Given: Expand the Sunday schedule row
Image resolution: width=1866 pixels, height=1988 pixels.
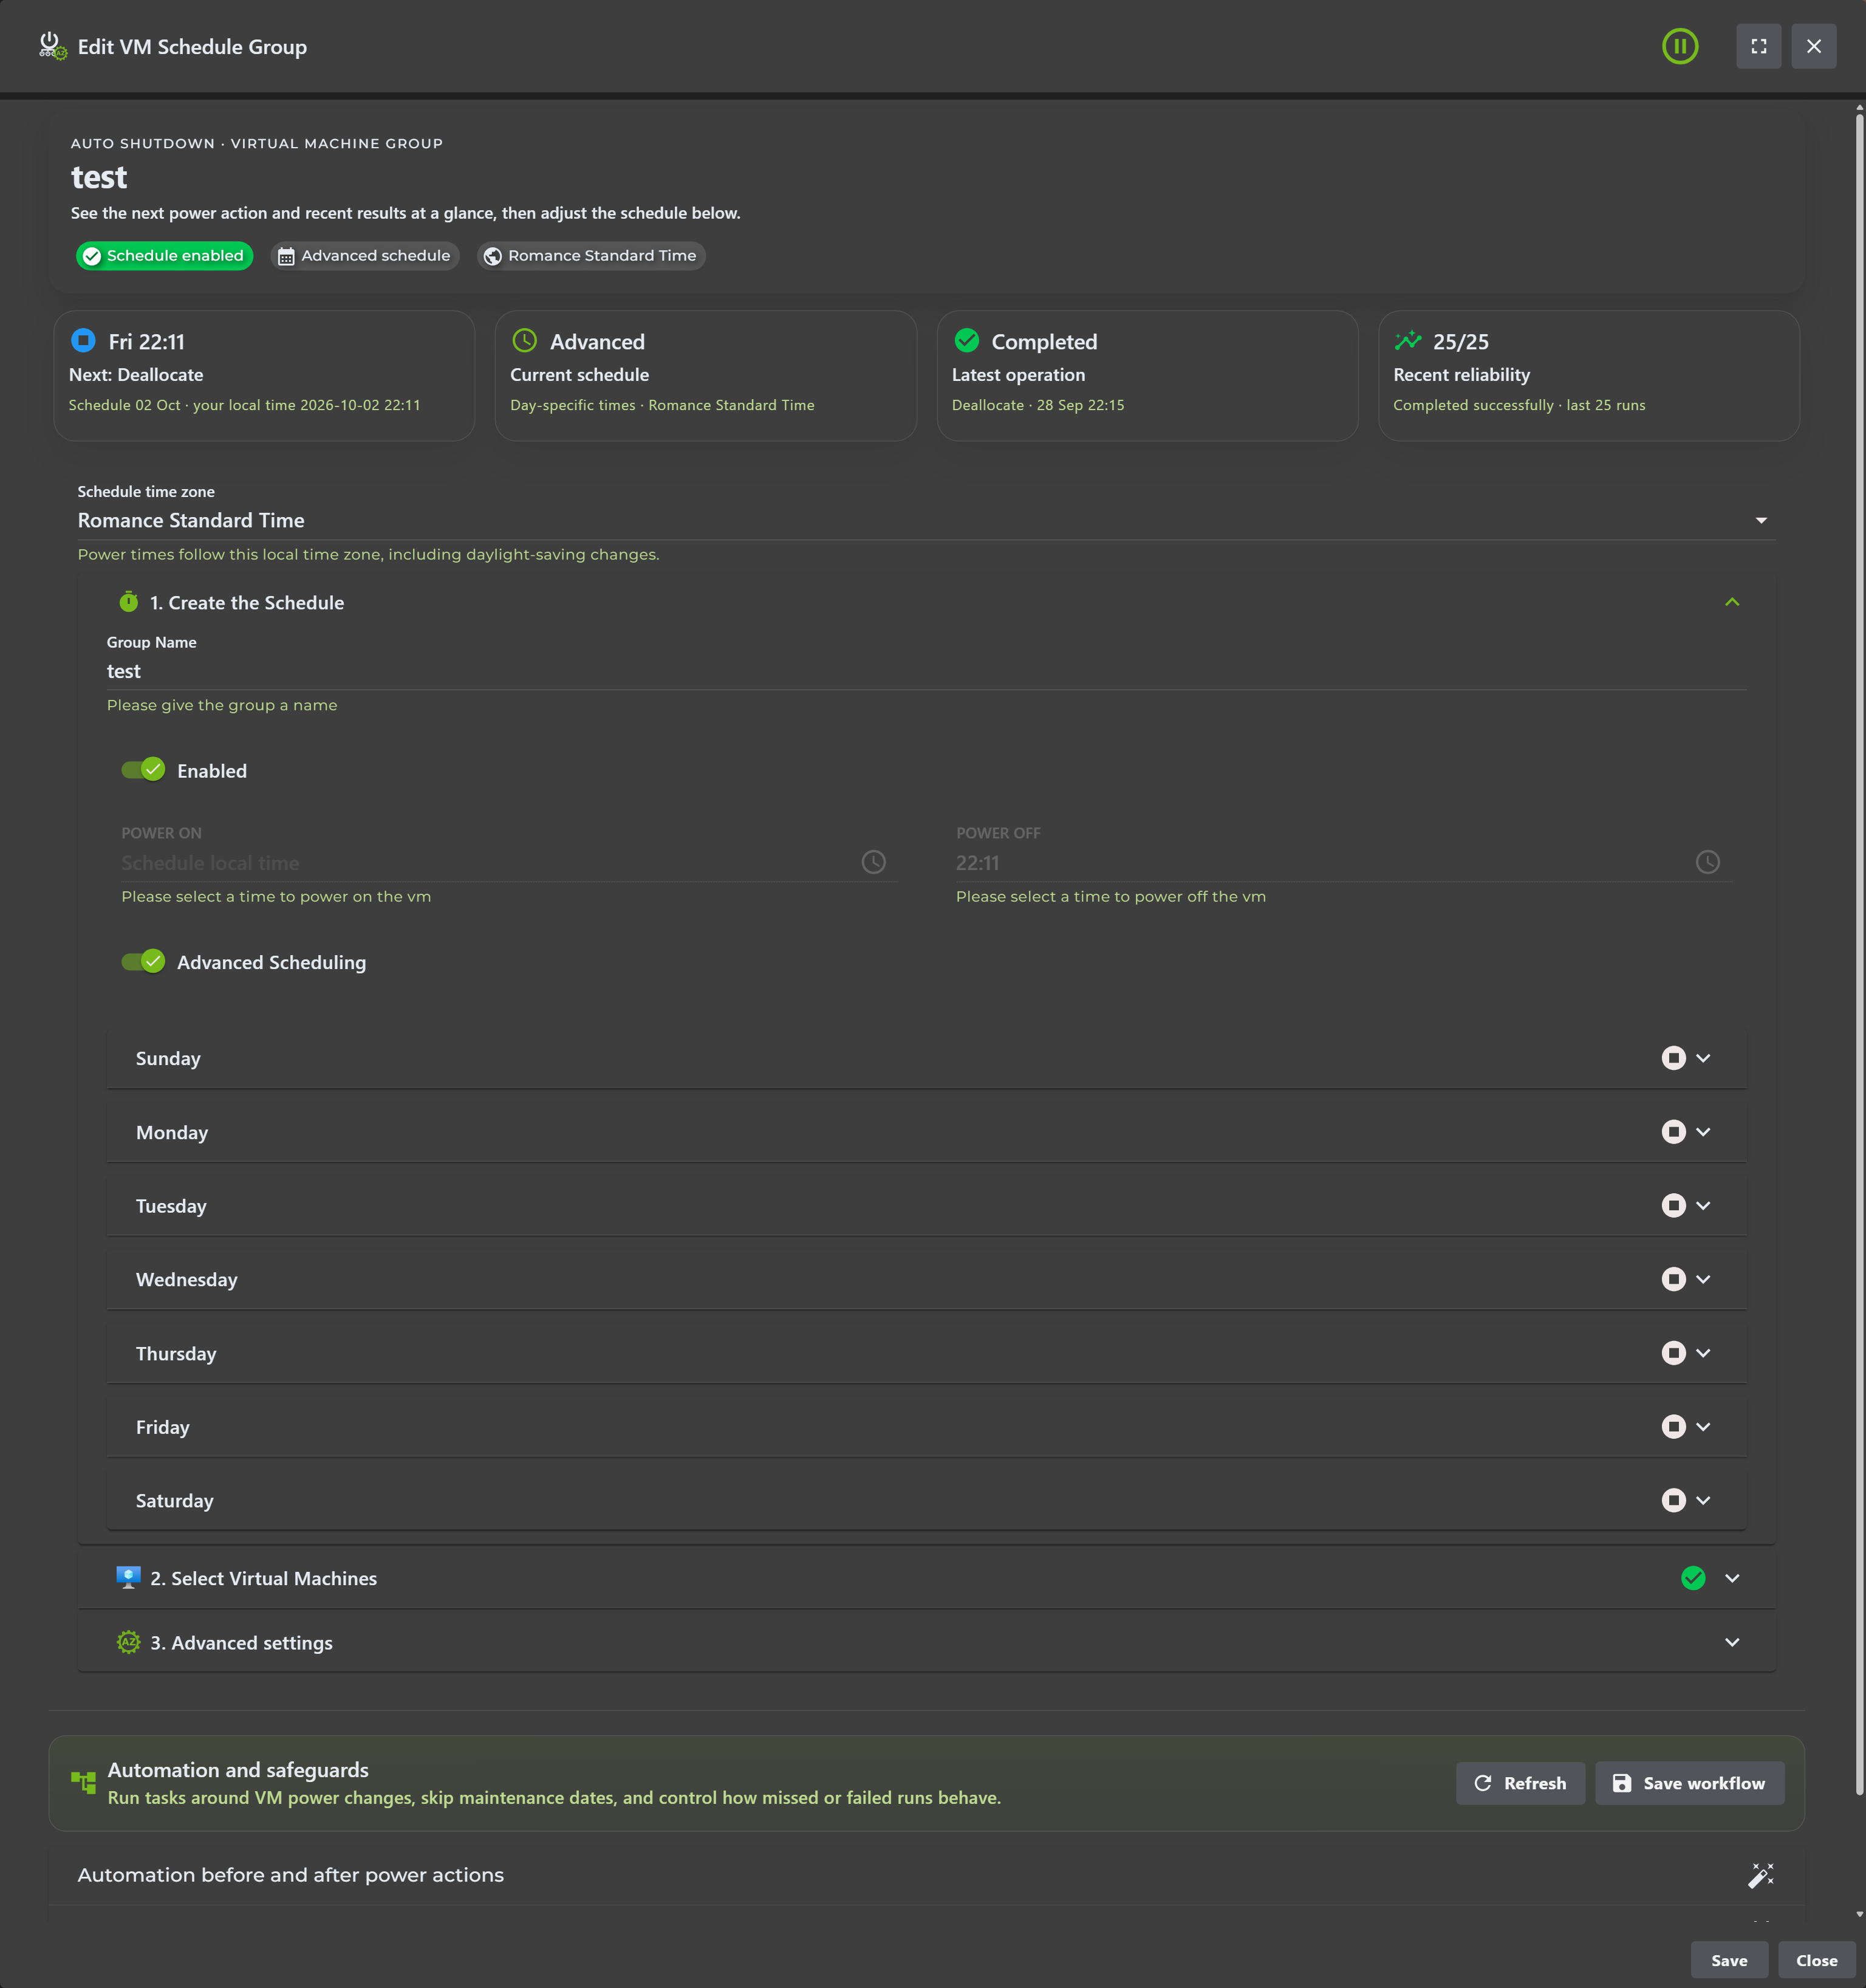Looking at the screenshot, I should click(x=1703, y=1058).
